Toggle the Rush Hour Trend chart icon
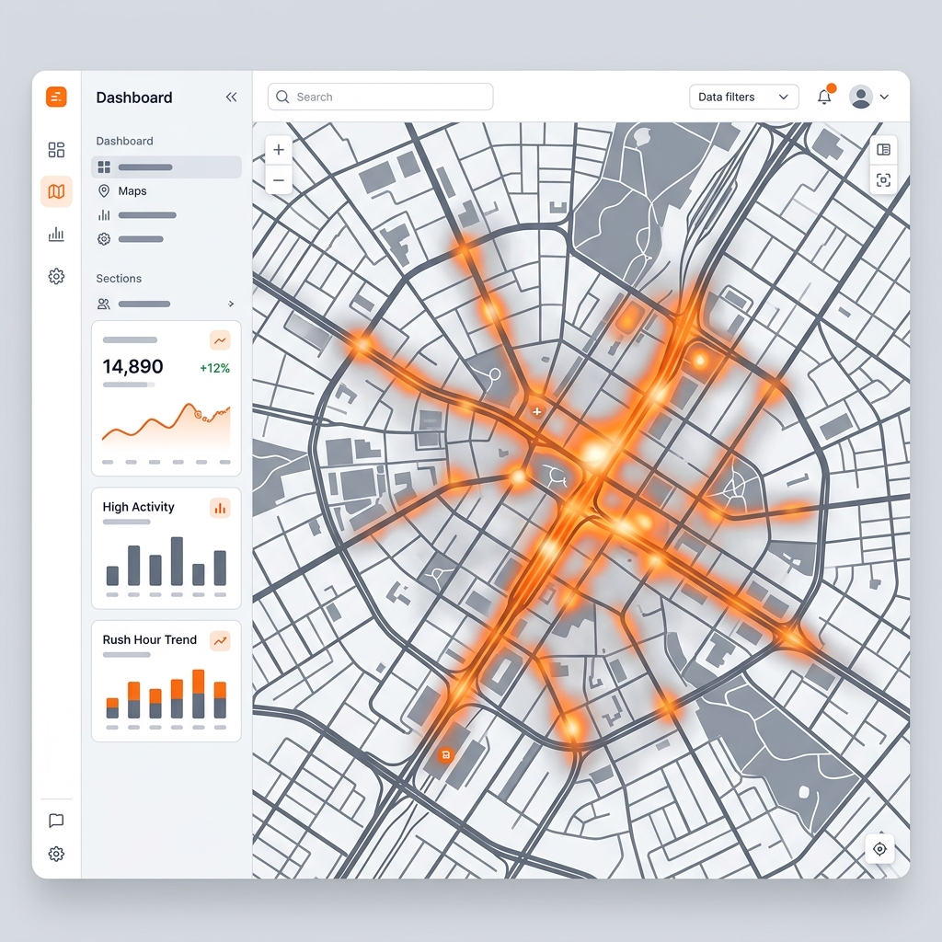 pyautogui.click(x=220, y=640)
